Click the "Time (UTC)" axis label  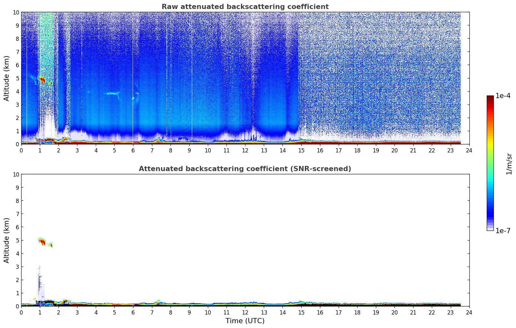tap(245, 321)
